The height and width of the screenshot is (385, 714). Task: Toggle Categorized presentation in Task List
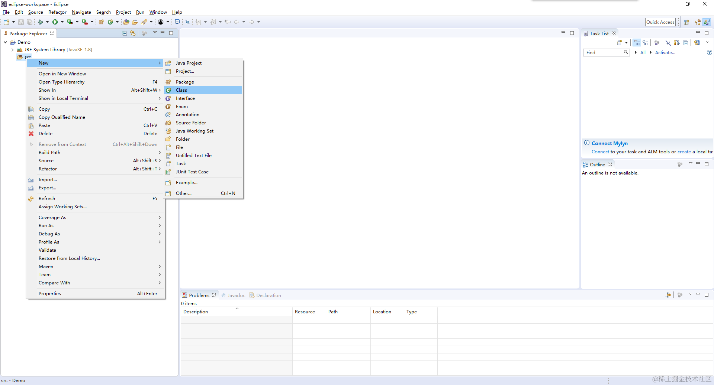click(637, 43)
